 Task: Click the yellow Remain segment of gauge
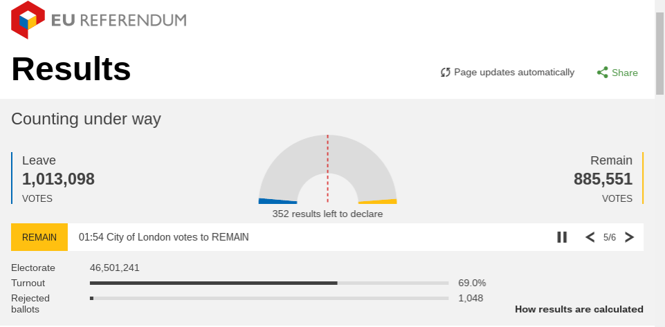click(x=377, y=202)
